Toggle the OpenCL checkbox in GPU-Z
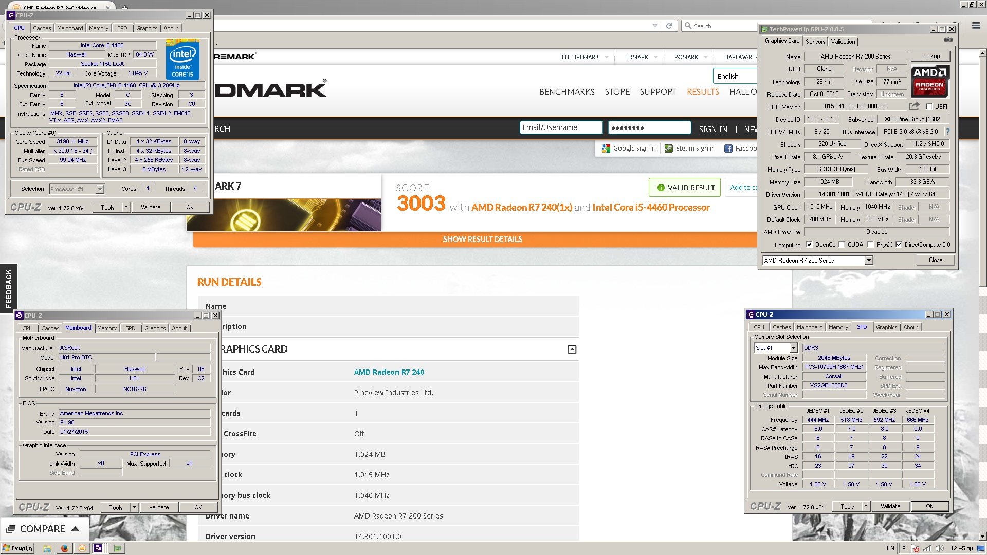The height and width of the screenshot is (555, 987). click(809, 245)
